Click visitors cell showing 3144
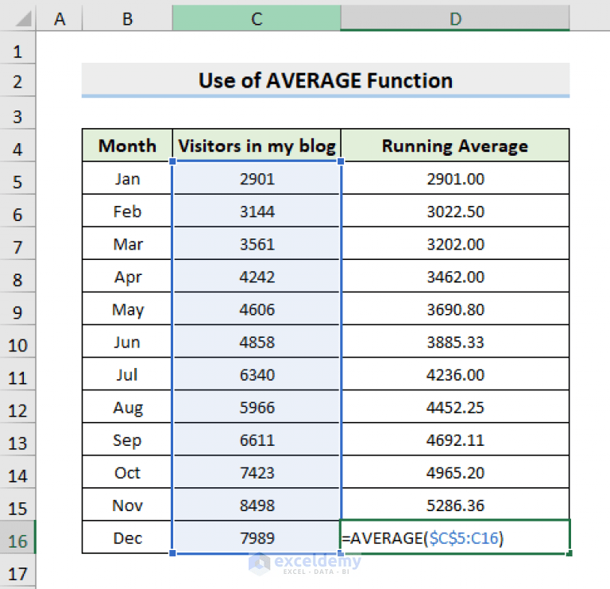The height and width of the screenshot is (589, 610). [257, 211]
